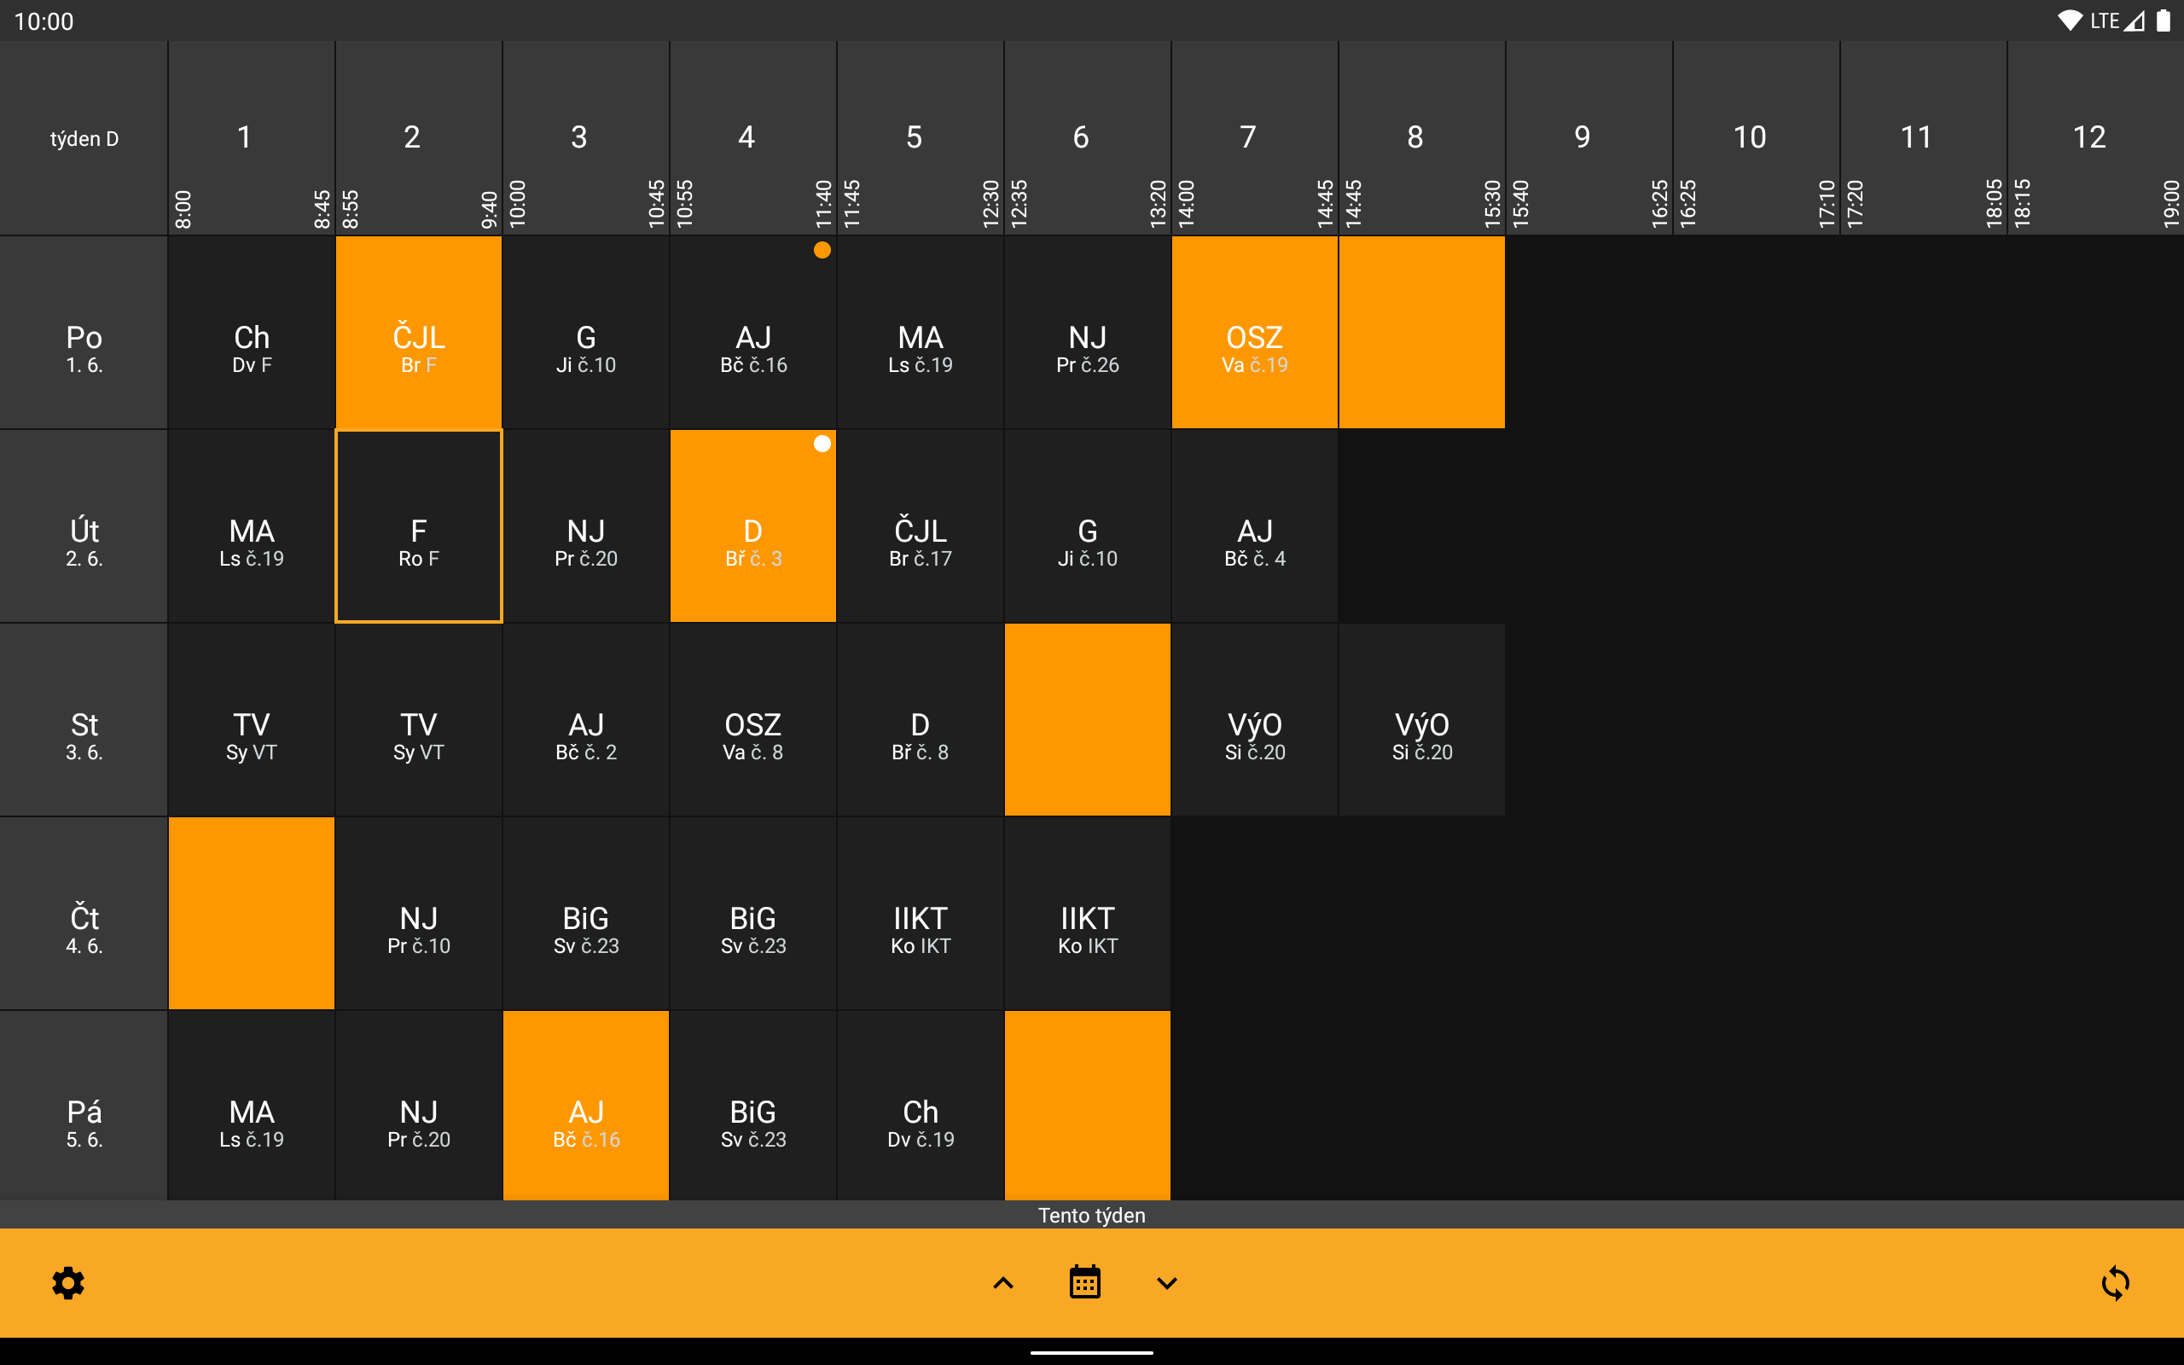Tap the refresh sync icon
The image size is (2184, 1365).
[x=2115, y=1282]
